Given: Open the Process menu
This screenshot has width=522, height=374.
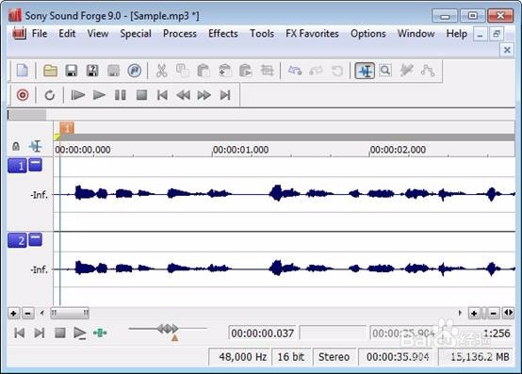Looking at the screenshot, I should coord(180,34).
